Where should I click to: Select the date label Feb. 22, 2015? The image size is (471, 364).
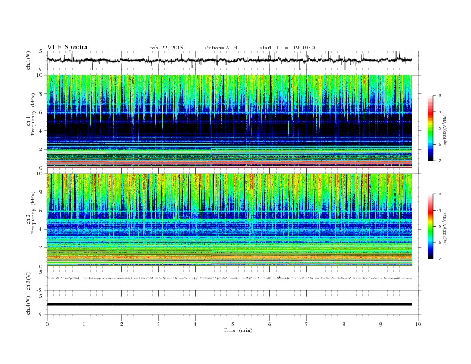click(166, 48)
